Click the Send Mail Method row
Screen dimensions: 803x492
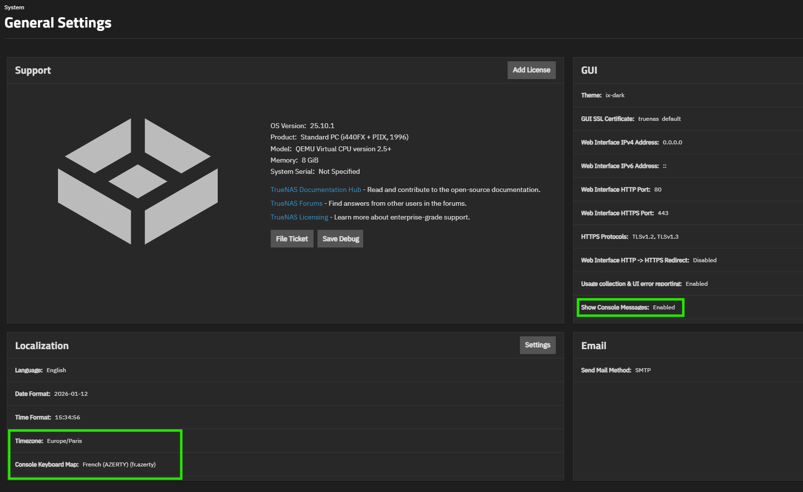[x=615, y=370]
